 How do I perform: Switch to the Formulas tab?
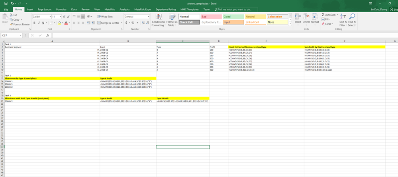point(61,10)
